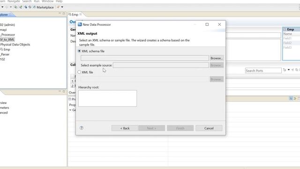
Task: Click the Search Ports field
Action: click(263, 70)
